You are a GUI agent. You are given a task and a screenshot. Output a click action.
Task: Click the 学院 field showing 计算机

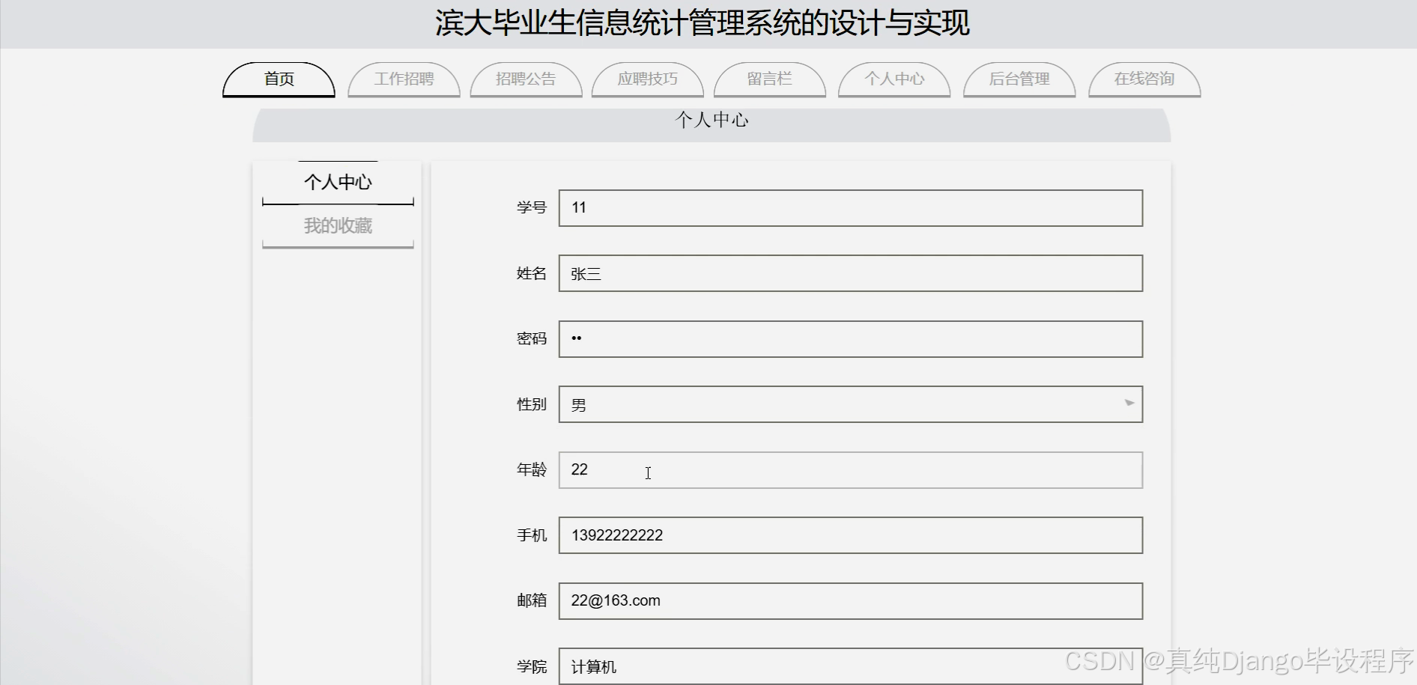coord(850,666)
